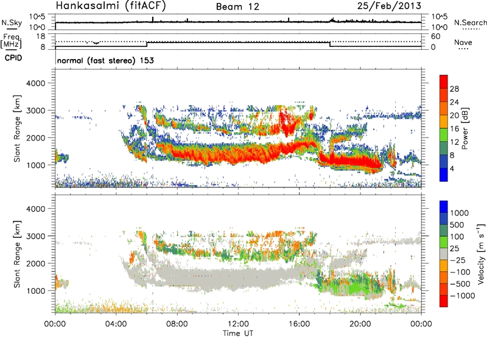Click Slant Range [km] label of power panel
This screenshot has width=487, height=337.
17,128
